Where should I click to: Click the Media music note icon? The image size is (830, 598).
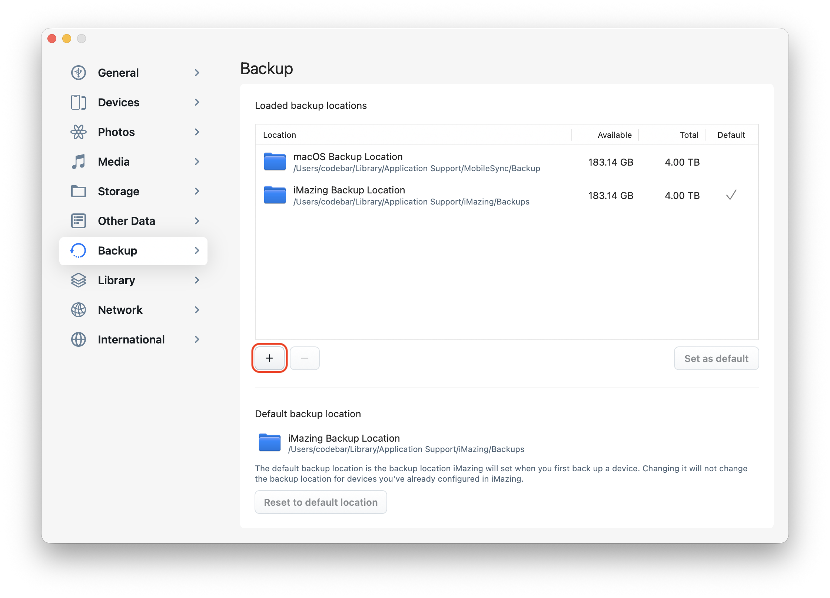pyautogui.click(x=78, y=162)
